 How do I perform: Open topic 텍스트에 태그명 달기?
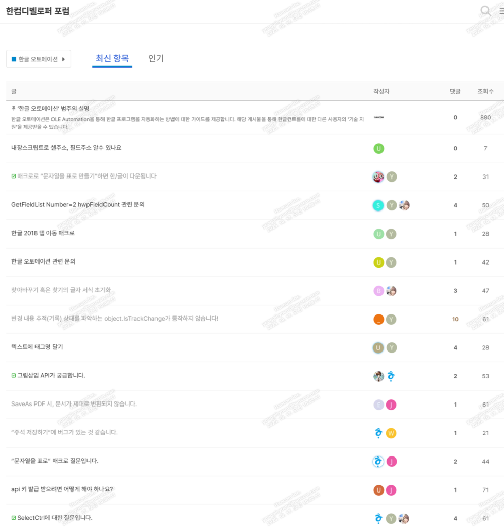click(37, 347)
